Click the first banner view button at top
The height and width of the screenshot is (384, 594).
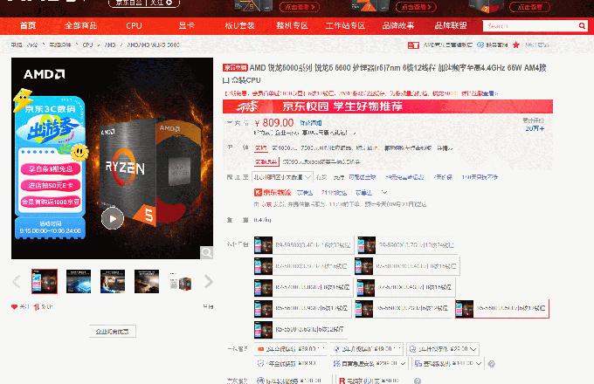pyautogui.click(x=300, y=7)
